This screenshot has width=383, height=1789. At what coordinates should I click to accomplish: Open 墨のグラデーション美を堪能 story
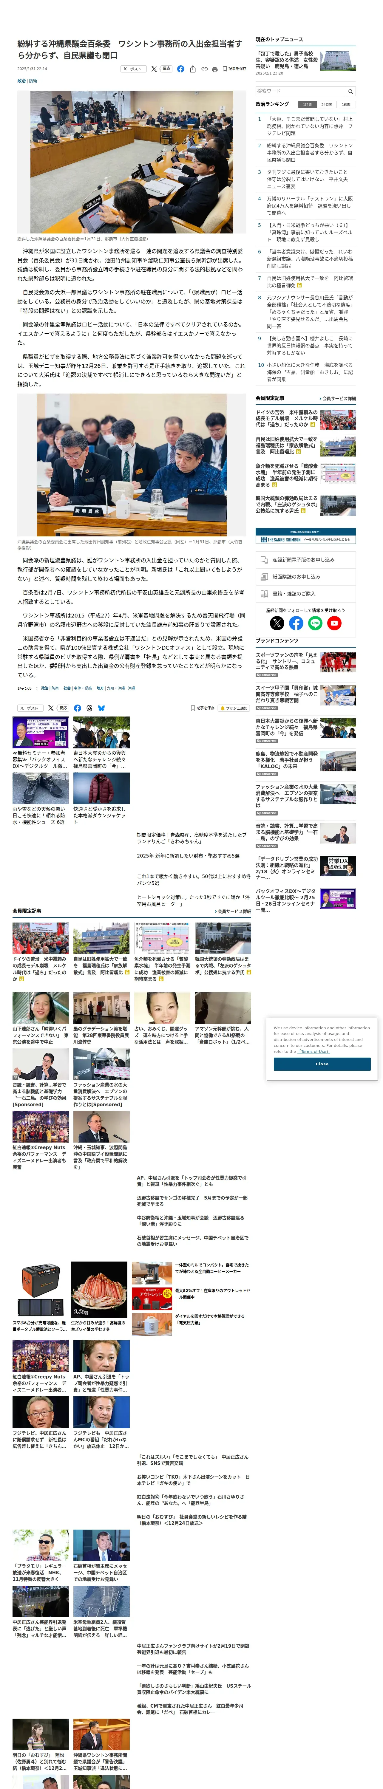[x=101, y=1018]
